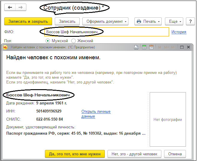Click into the ФИО input field
This screenshot has height=161, width=197.
coord(107,32)
